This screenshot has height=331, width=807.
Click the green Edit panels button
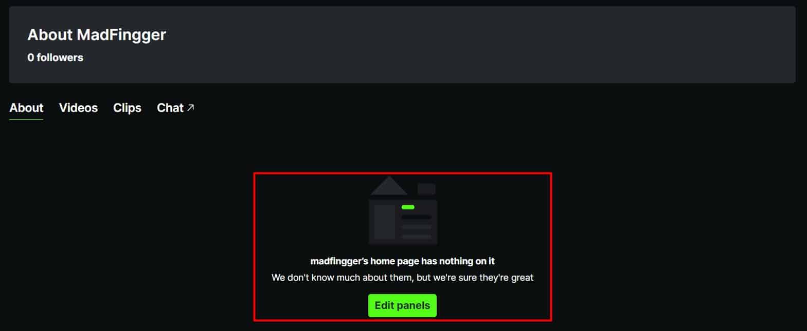[402, 305]
